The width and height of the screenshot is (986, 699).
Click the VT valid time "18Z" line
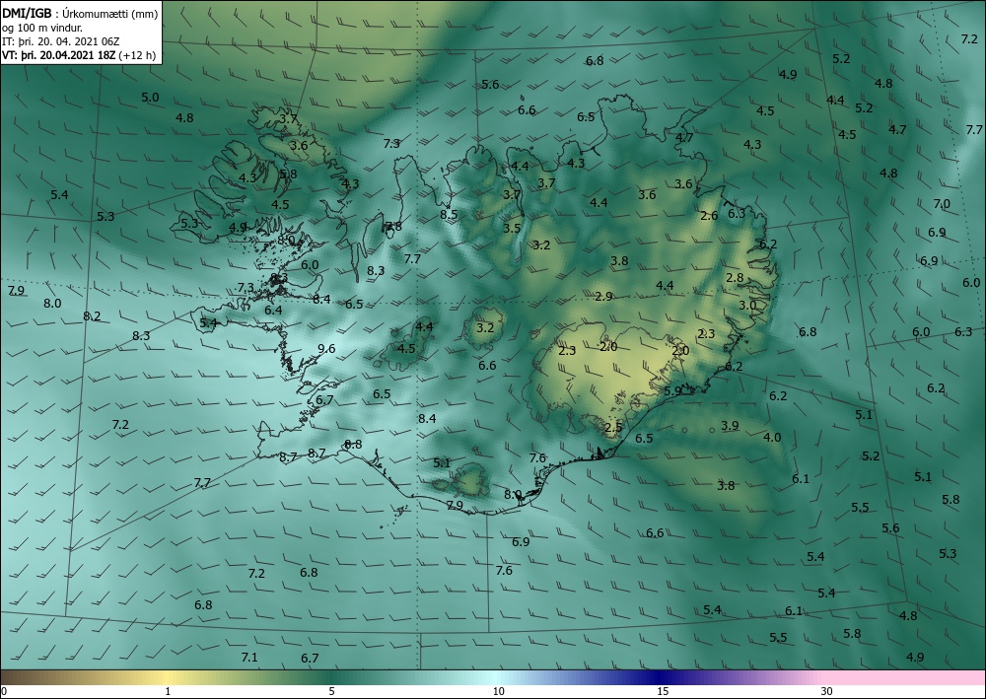[x=57, y=54]
